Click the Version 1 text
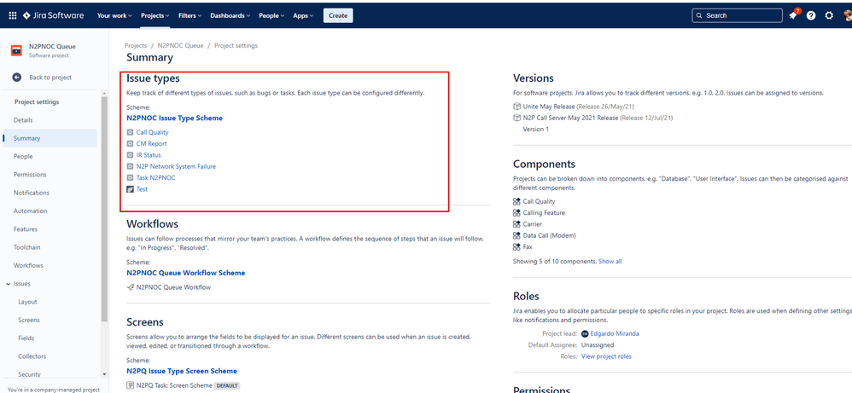 pos(536,130)
